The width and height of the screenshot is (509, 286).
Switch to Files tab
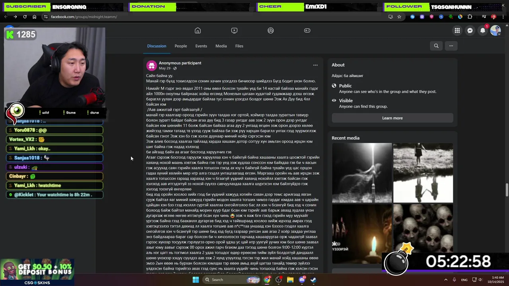(239, 46)
